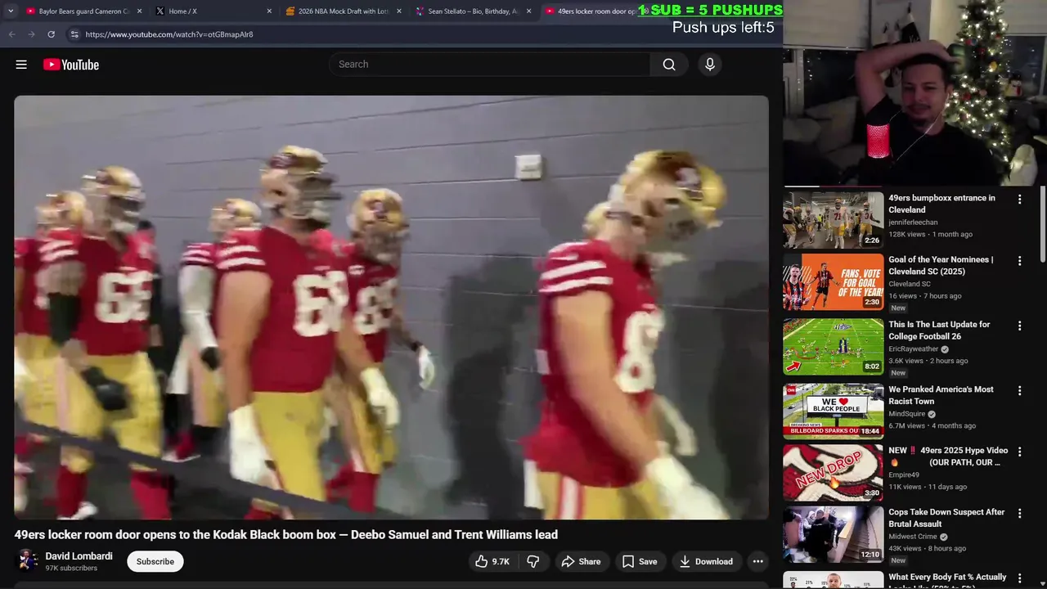The height and width of the screenshot is (589, 1047).
Task: Go back with browser back arrow
Action: [11, 34]
